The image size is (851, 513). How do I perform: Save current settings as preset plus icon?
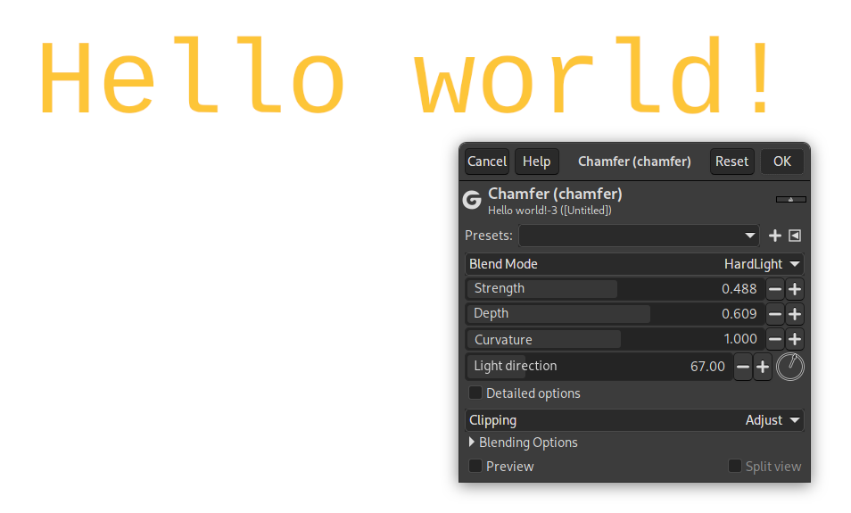tap(775, 236)
